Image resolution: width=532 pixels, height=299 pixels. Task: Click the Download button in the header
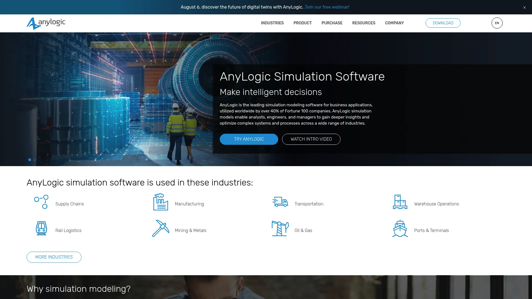[x=443, y=23]
